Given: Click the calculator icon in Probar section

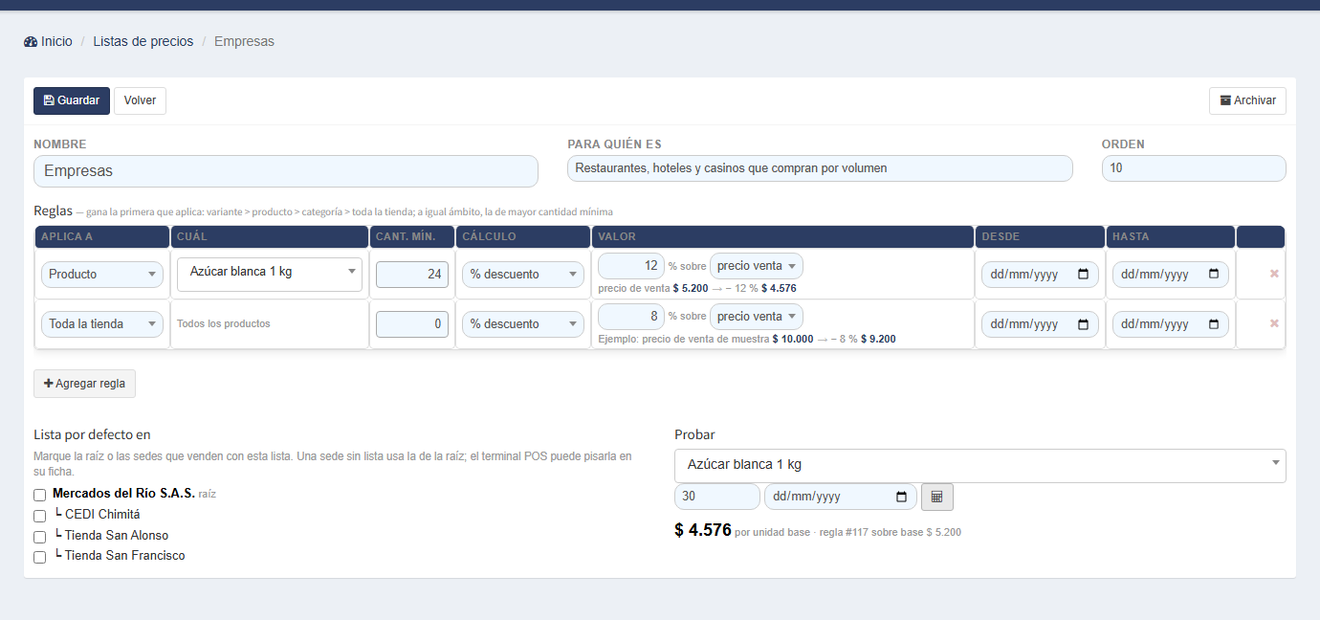Looking at the screenshot, I should point(937,497).
